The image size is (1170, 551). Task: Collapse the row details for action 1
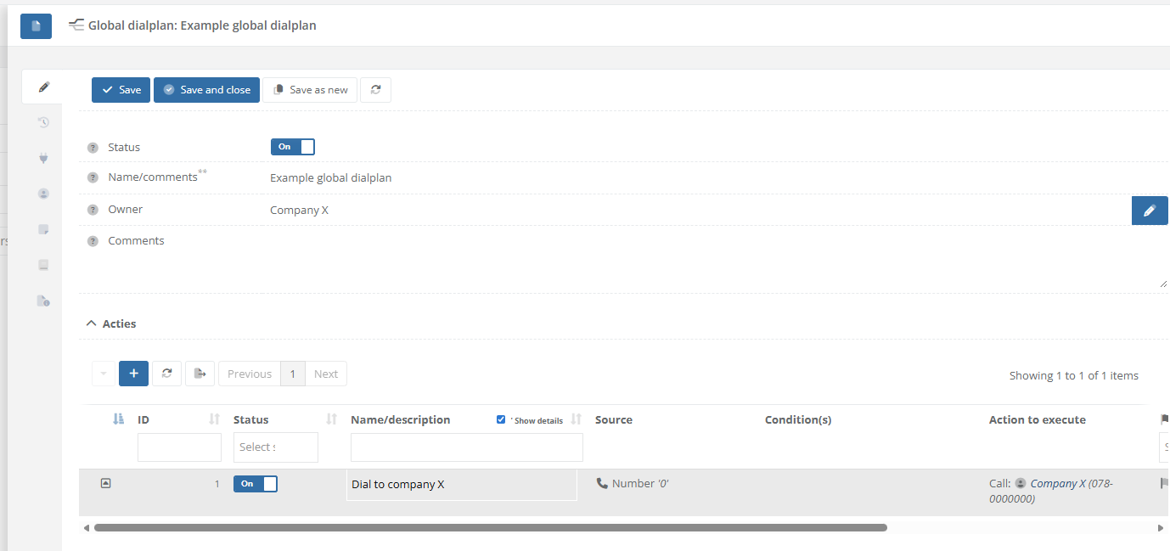tap(105, 483)
